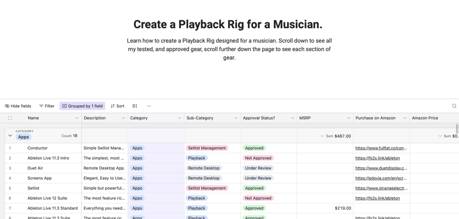Open the Hide fields option

tap(18, 106)
